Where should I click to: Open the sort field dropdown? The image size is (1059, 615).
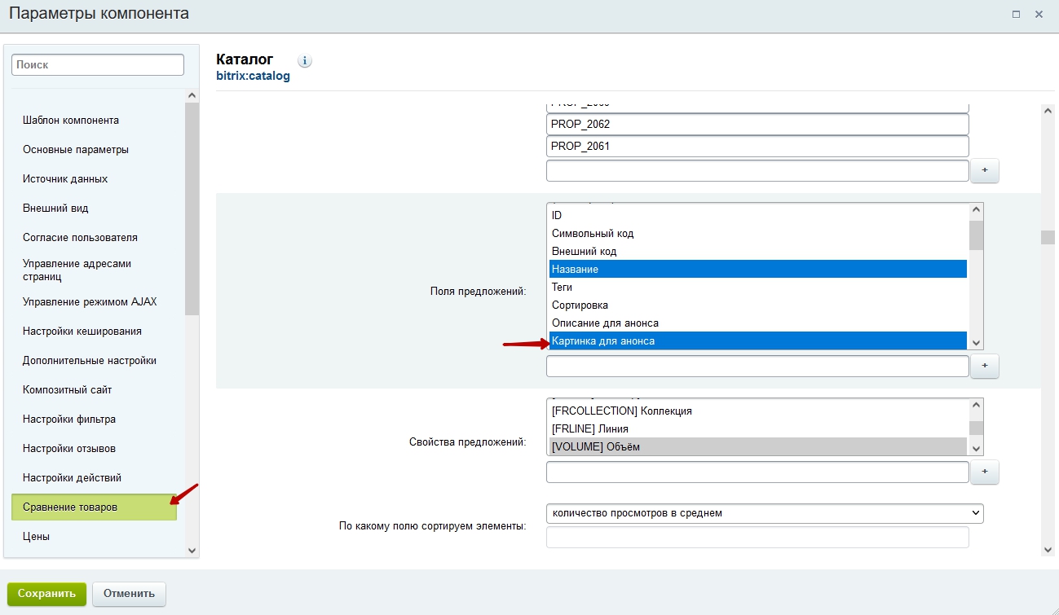coord(764,513)
